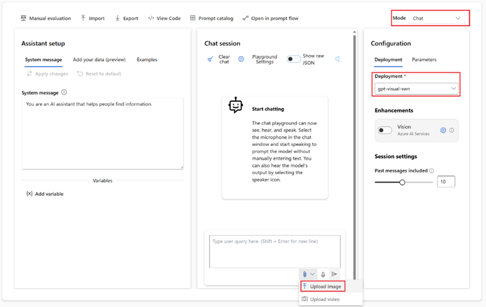This screenshot has width=486, height=307.
Task: Click the Enhancements heading
Action: (394, 111)
